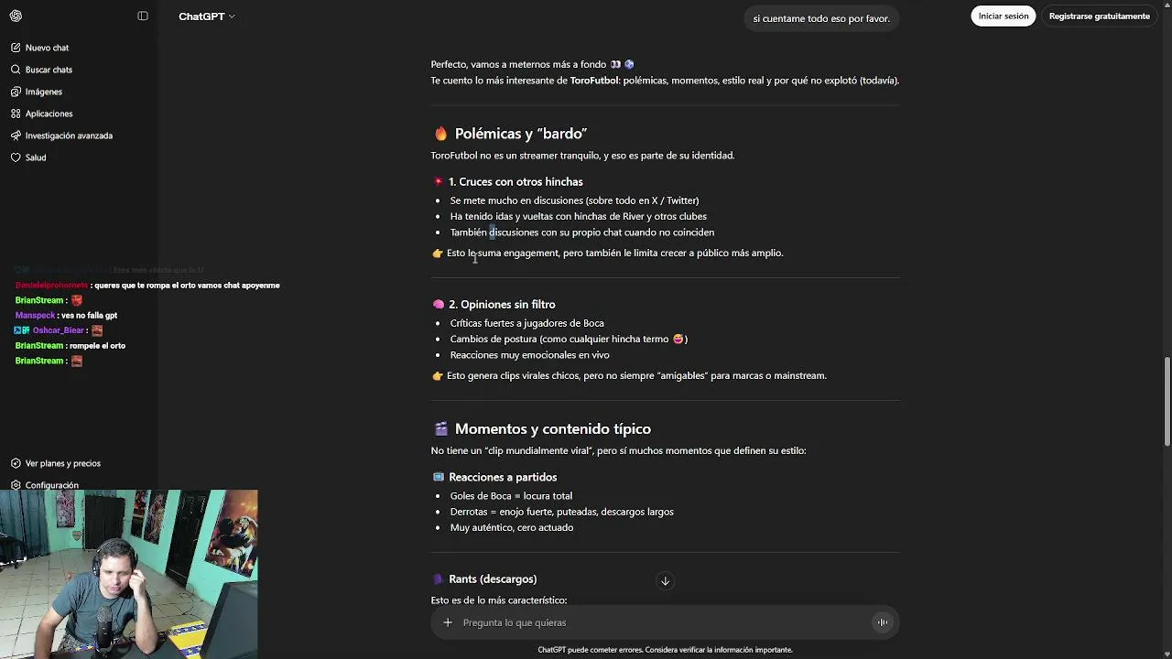This screenshot has width=1172, height=659.
Task: Click bullet 'Muy auténtico, cero actuado'
Action: point(512,528)
